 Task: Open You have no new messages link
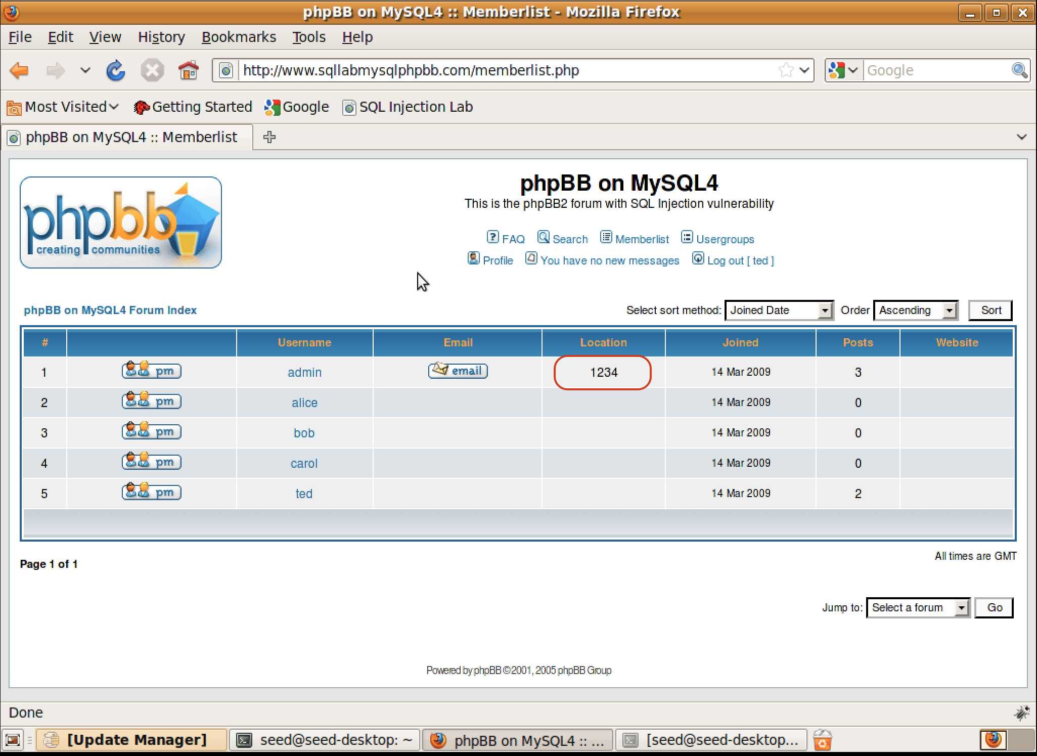pos(602,259)
